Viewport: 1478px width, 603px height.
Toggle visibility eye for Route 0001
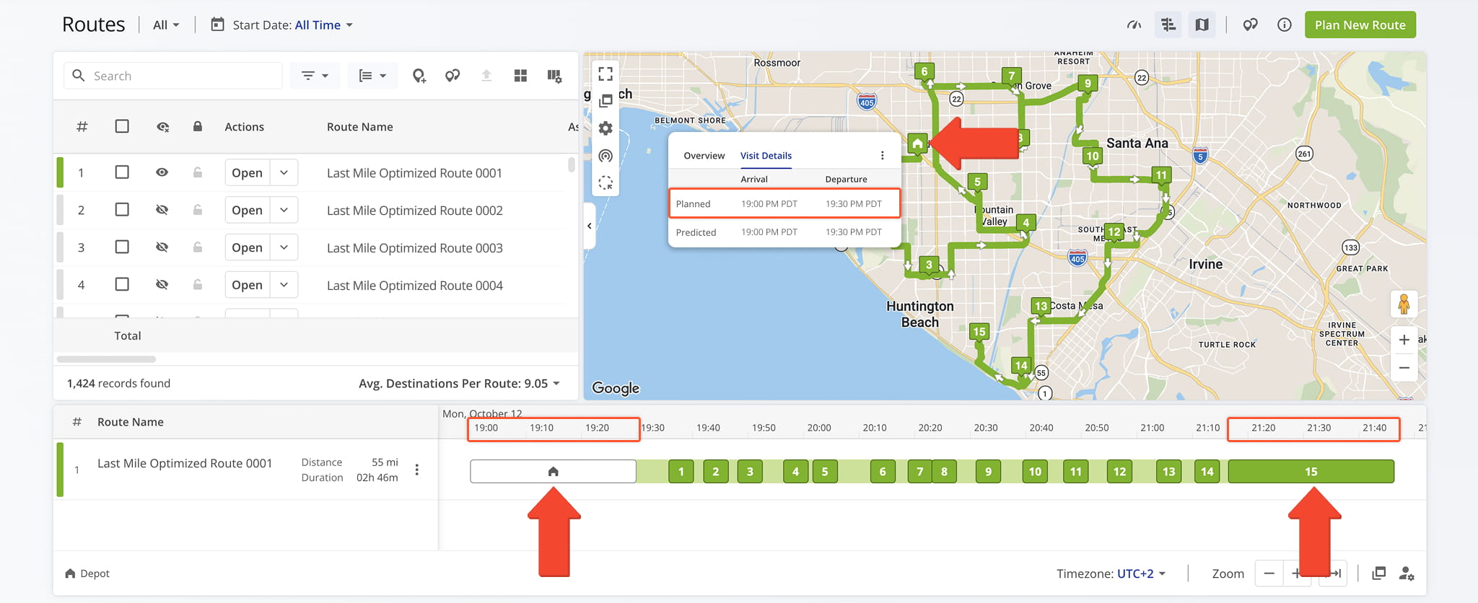click(162, 172)
